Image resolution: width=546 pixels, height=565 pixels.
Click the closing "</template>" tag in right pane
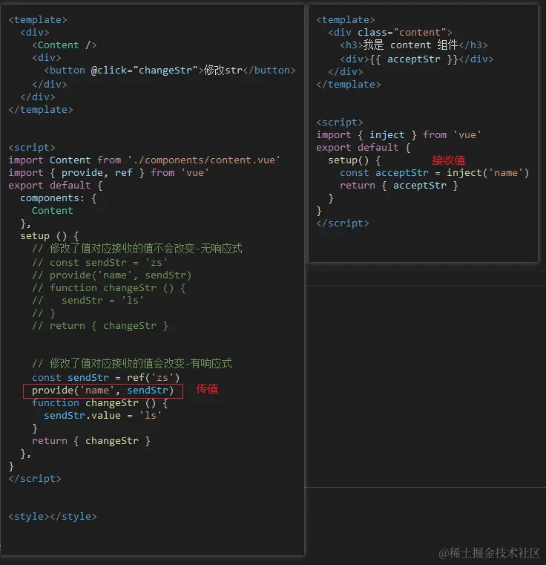pyautogui.click(x=348, y=85)
